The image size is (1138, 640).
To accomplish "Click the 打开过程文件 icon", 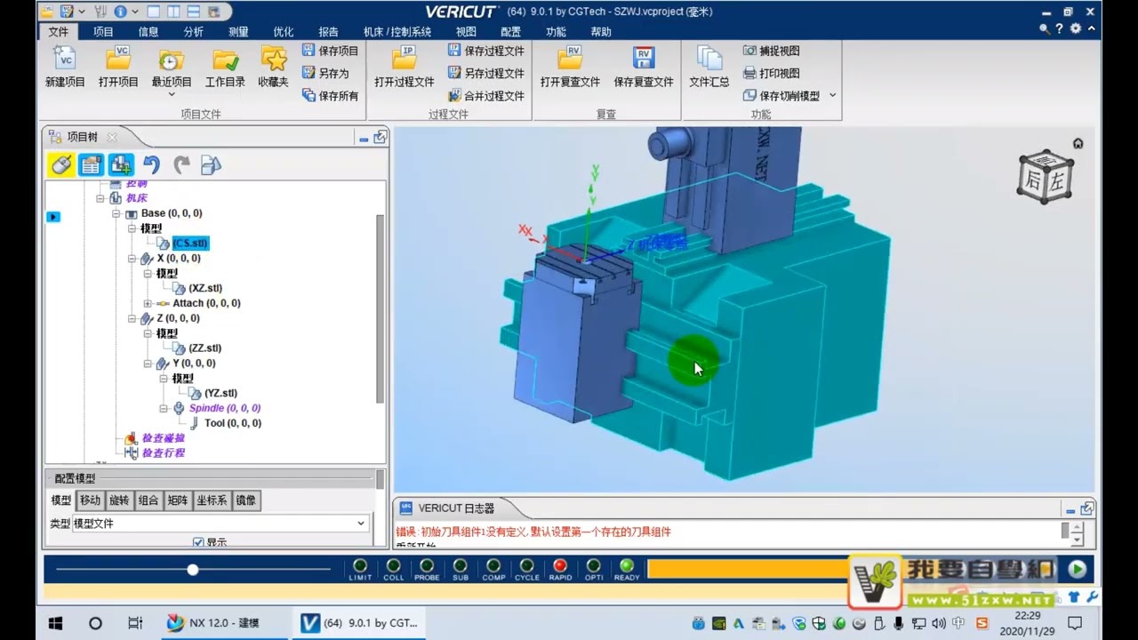I will [x=405, y=67].
